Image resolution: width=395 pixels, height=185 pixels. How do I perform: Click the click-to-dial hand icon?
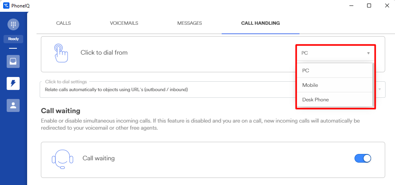tap(61, 53)
